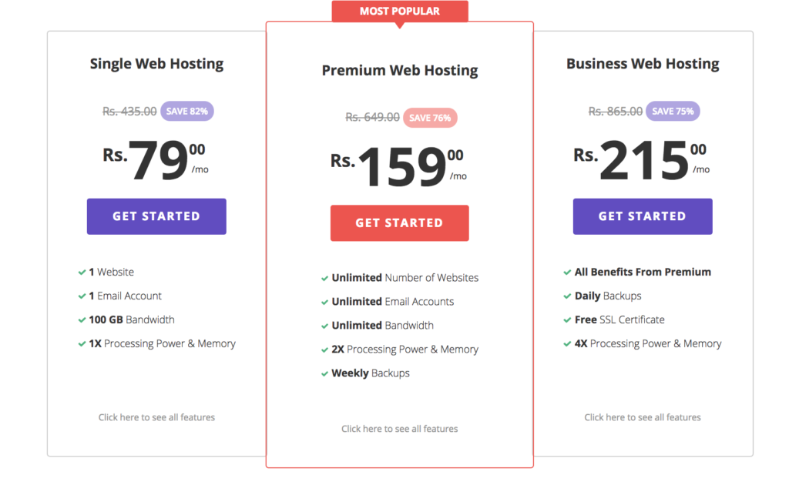Select the Premium Web Hosting heading
This screenshot has height=495, width=789.
(400, 70)
